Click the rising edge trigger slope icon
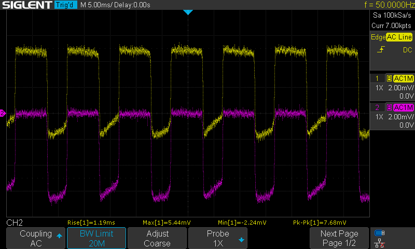 (381, 49)
